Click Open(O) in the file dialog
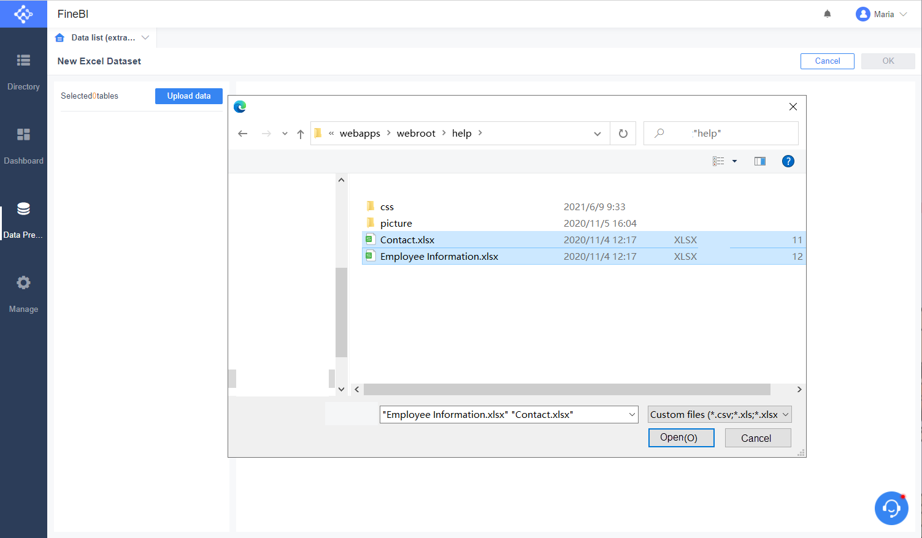Screen dimensions: 922x538 [681, 438]
